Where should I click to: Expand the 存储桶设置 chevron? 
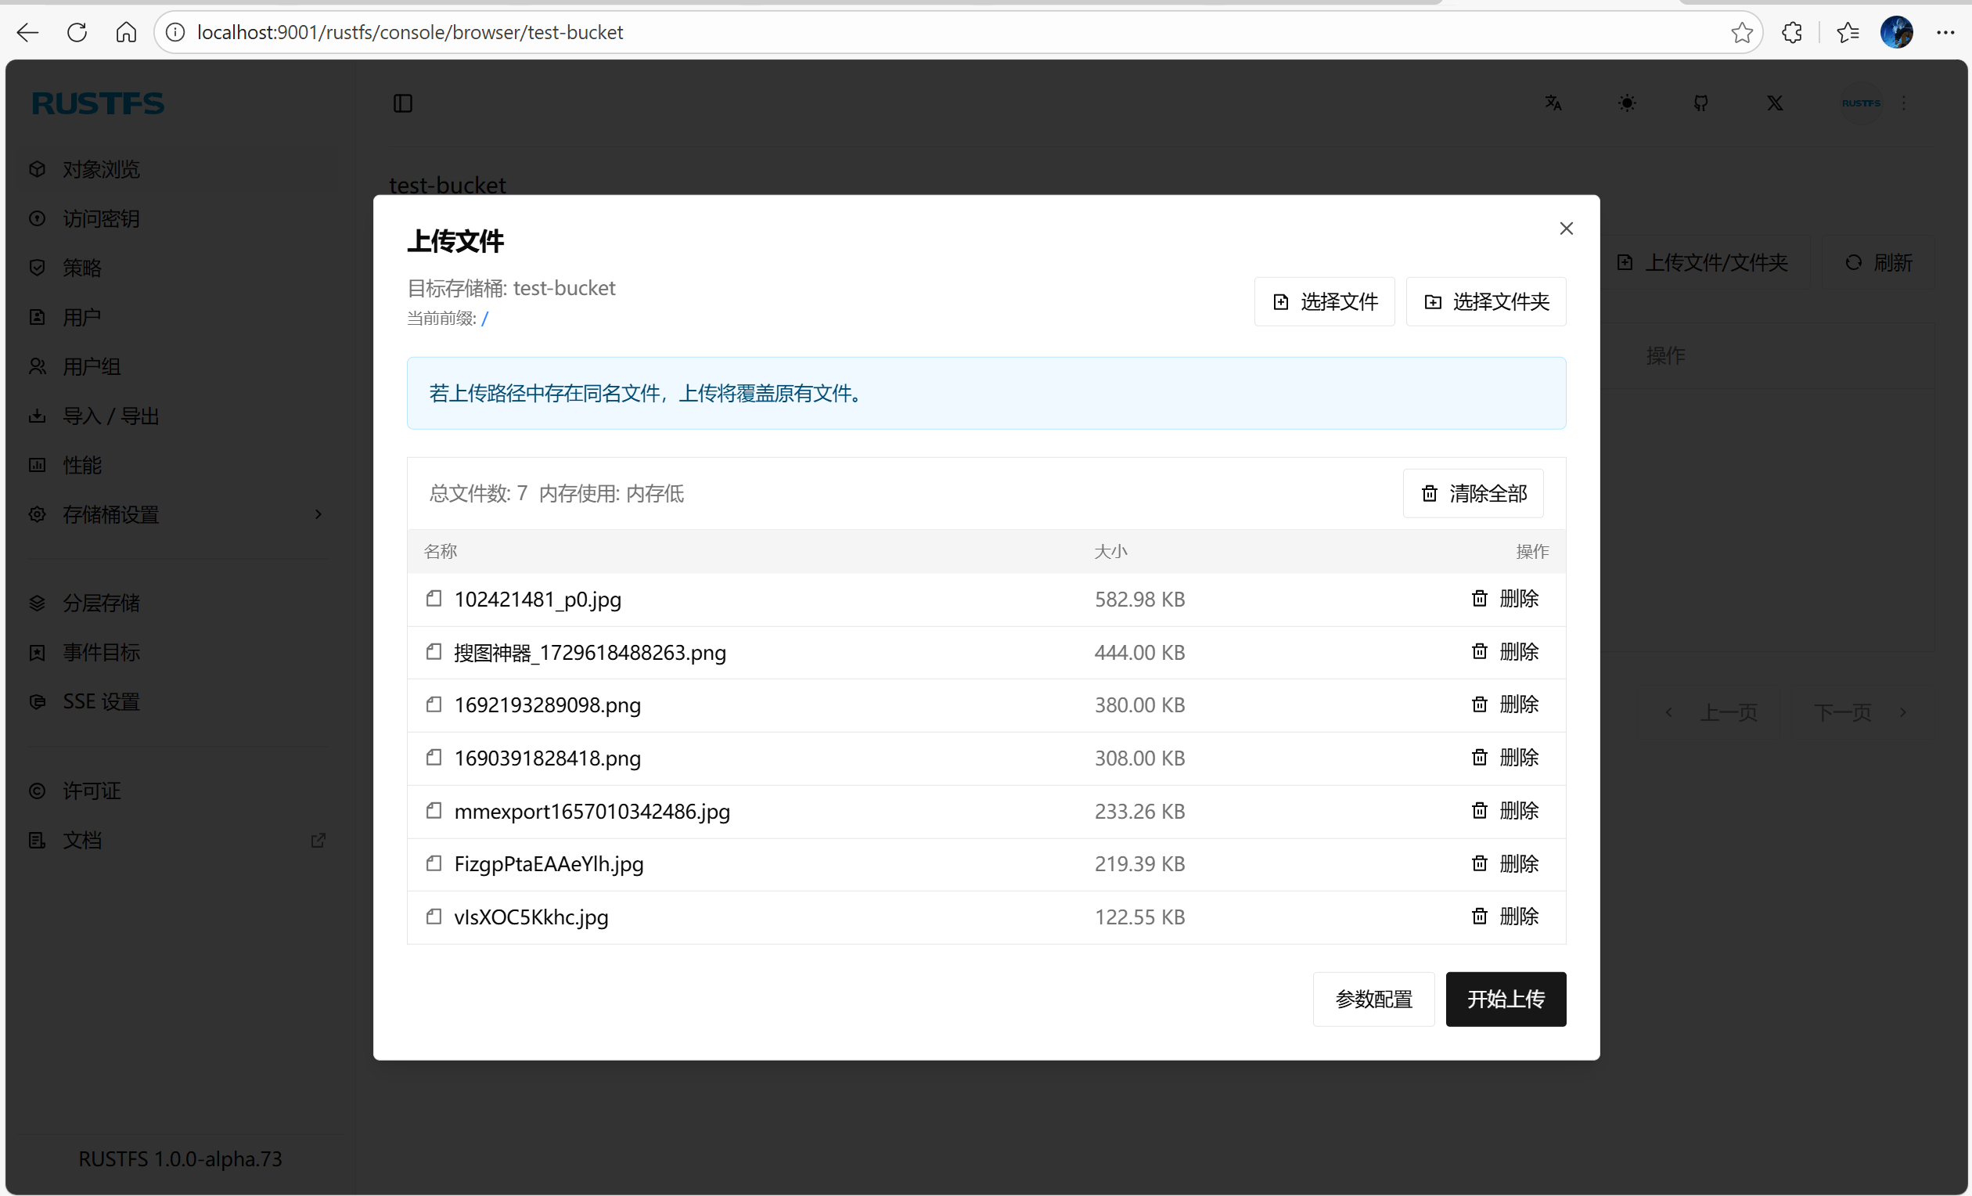[318, 515]
